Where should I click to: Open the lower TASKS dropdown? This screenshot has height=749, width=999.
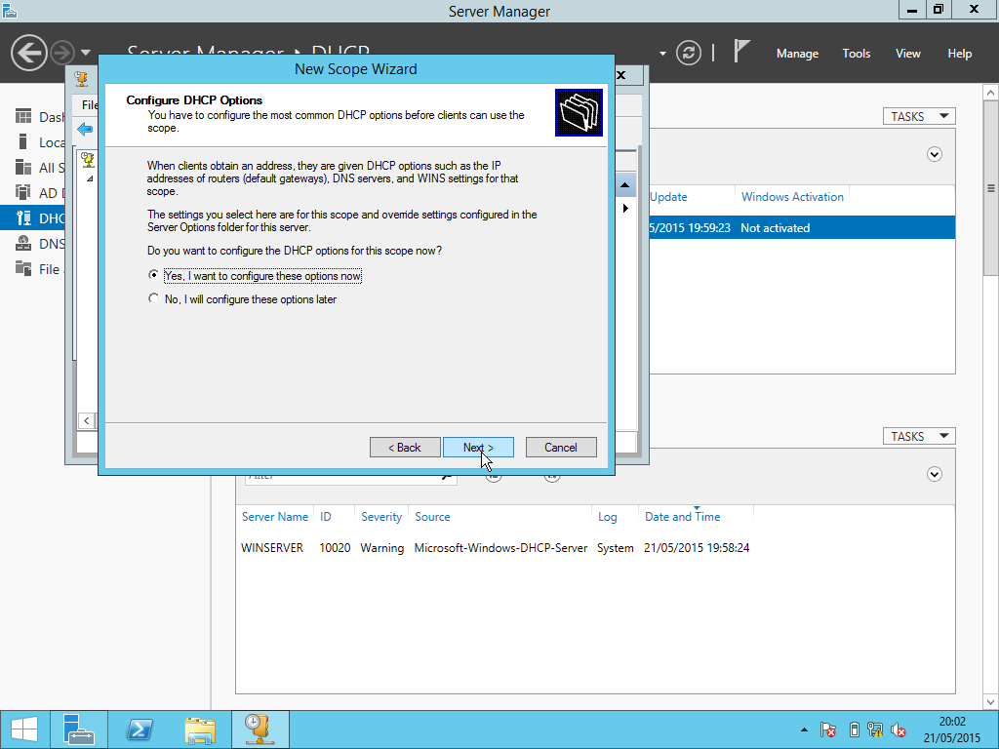(x=919, y=436)
